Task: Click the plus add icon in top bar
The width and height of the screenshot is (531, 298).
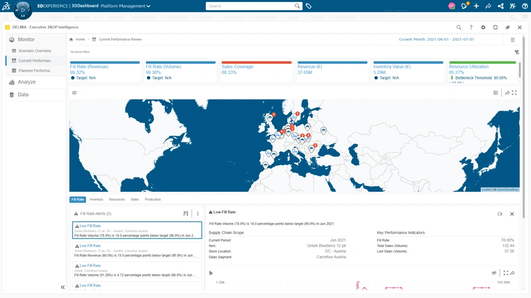Action: point(476,6)
